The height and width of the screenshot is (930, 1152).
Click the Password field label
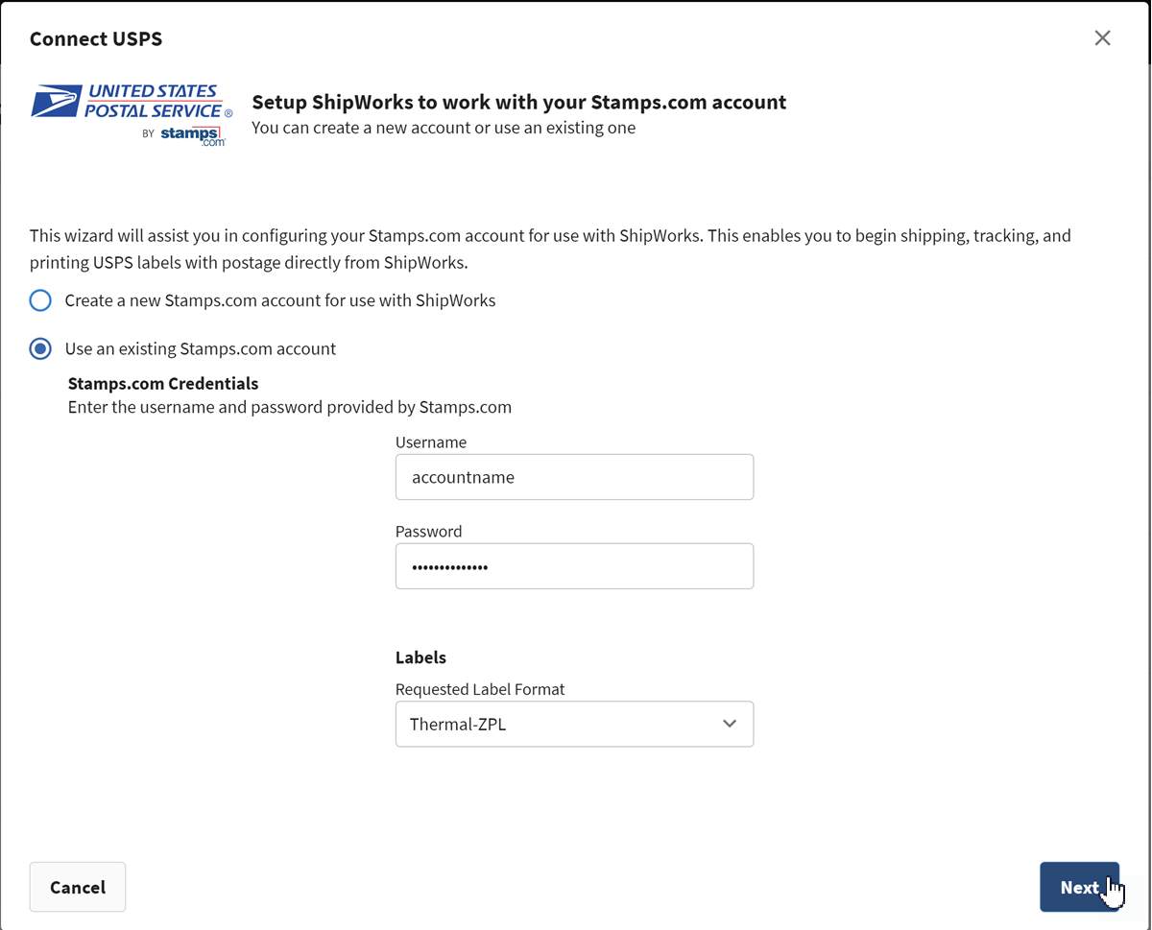428,531
